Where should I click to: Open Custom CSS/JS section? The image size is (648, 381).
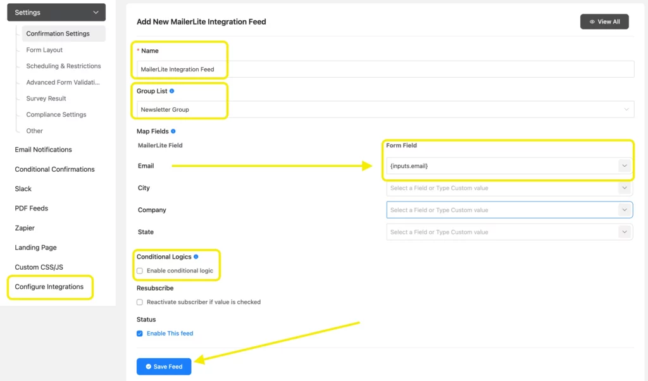39,267
